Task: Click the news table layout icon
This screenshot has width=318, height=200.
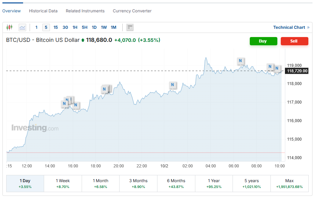Action: coord(130,27)
